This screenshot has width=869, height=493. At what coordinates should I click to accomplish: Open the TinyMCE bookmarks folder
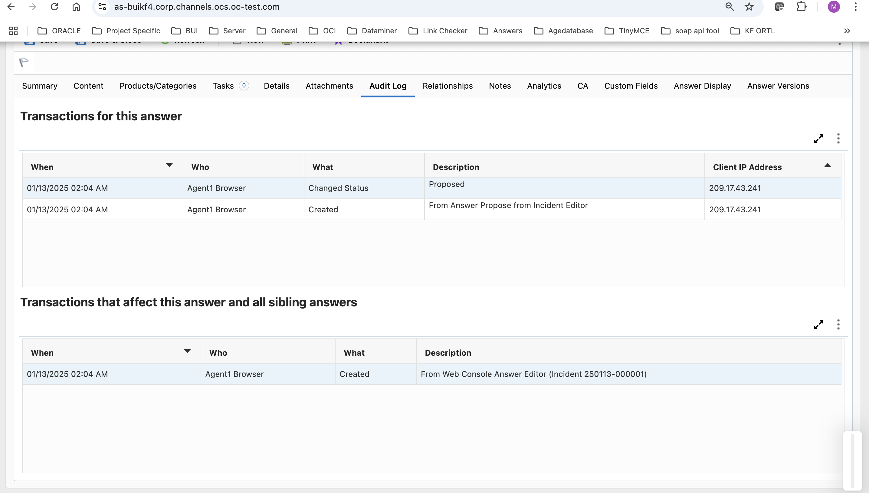[627, 31]
